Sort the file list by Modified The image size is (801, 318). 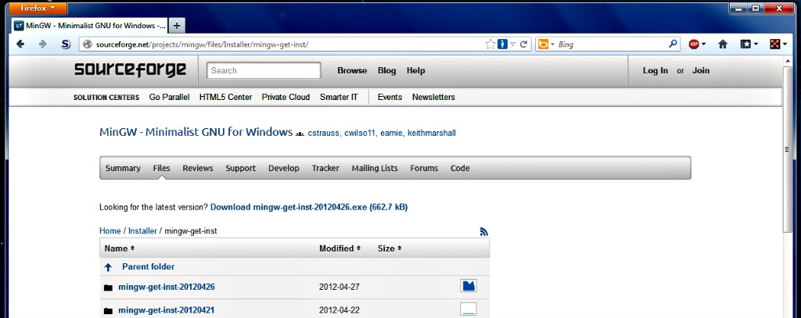pos(339,248)
